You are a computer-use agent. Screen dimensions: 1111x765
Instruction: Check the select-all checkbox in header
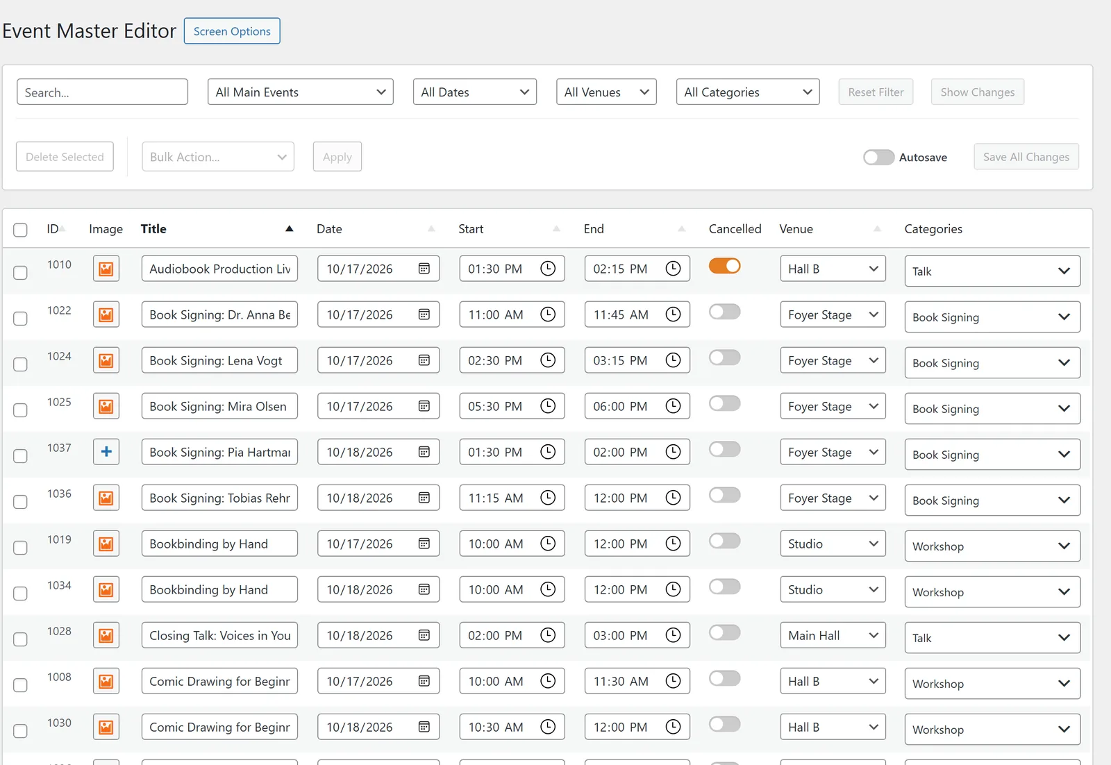pyautogui.click(x=20, y=230)
